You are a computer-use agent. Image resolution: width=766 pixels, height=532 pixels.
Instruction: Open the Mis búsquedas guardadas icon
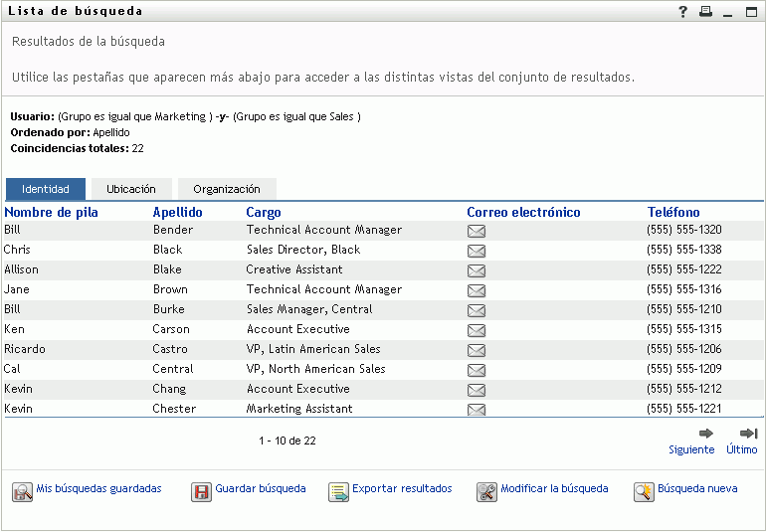click(x=22, y=491)
